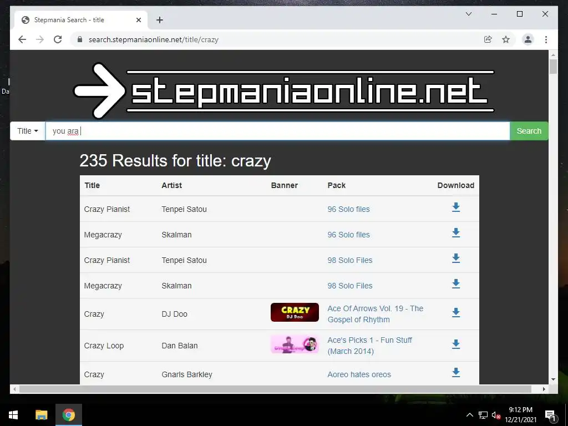Image resolution: width=568 pixels, height=426 pixels.
Task: Reload the Stepmania search page
Action: (x=58, y=39)
